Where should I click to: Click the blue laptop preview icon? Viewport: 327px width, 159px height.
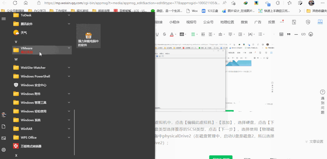coord(320,22)
